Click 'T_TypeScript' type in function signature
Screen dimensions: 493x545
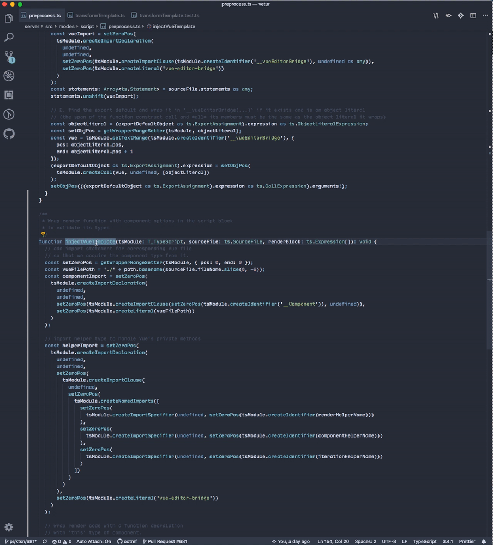165,241
